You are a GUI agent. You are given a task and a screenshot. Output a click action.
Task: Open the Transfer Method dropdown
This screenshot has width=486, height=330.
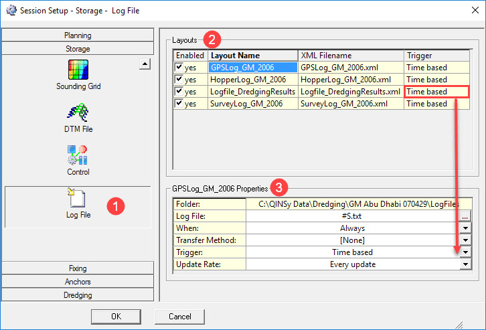click(x=465, y=240)
